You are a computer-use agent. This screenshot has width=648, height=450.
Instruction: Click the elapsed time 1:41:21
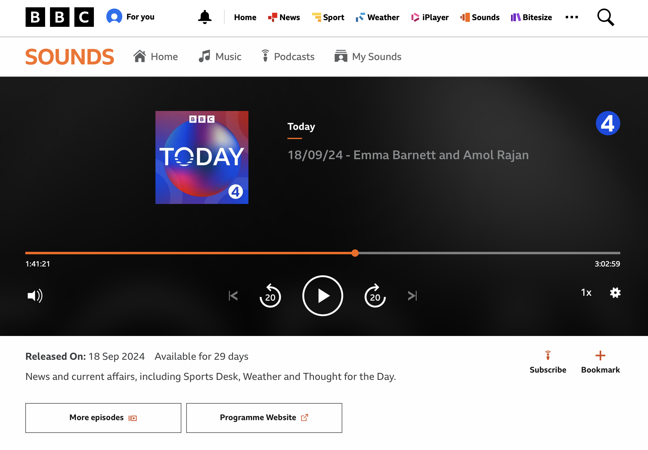click(37, 264)
